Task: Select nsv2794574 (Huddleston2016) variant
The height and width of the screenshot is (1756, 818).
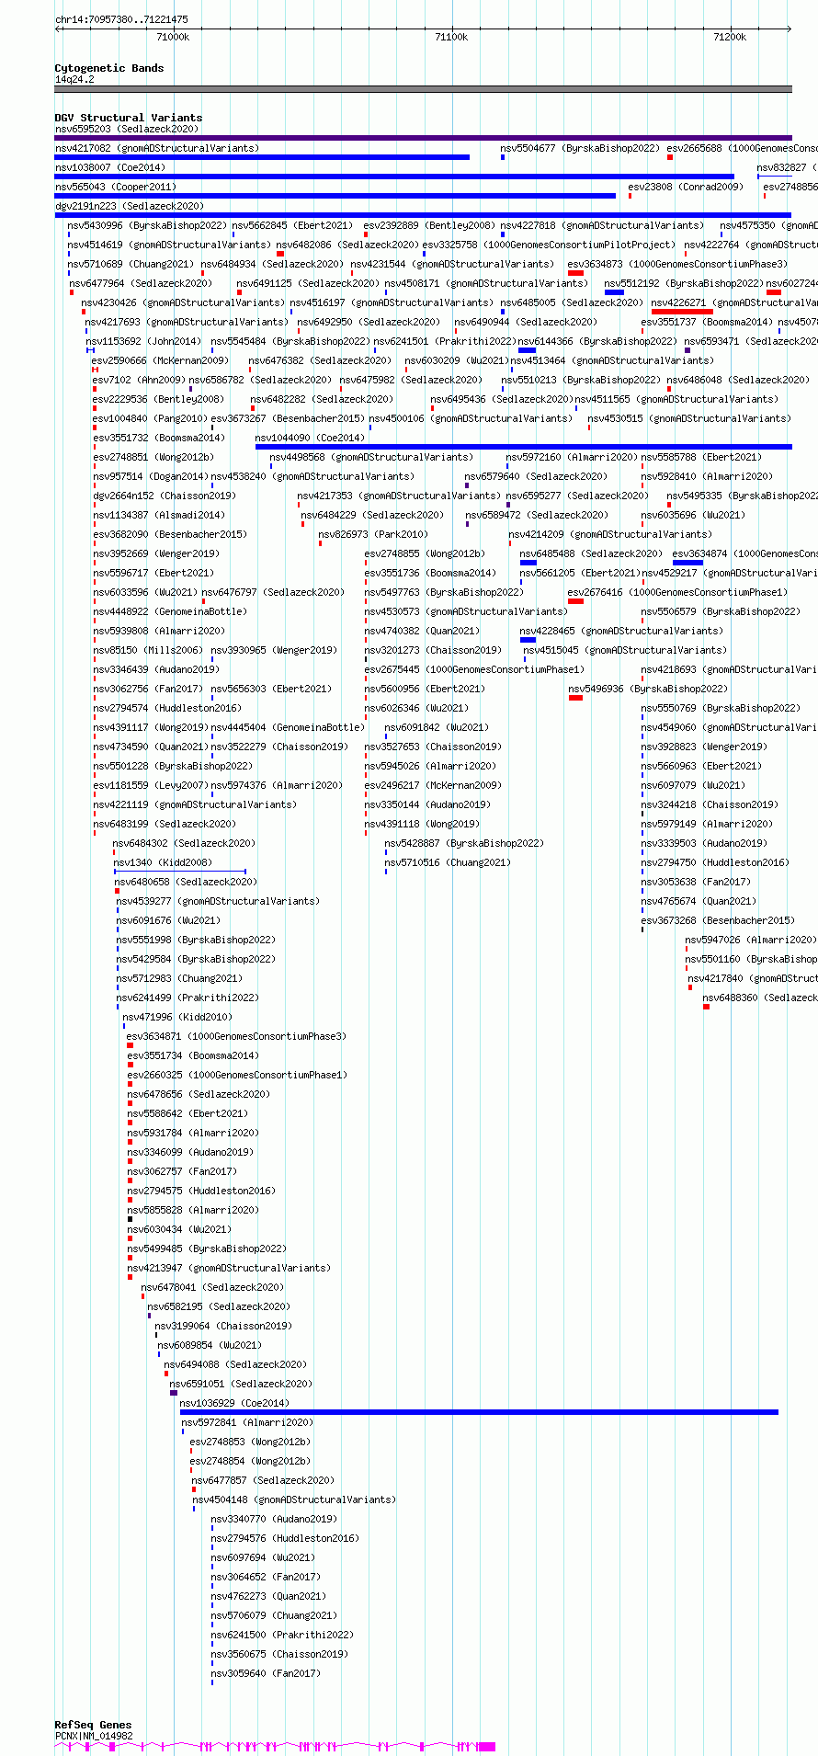Action: coord(166,708)
